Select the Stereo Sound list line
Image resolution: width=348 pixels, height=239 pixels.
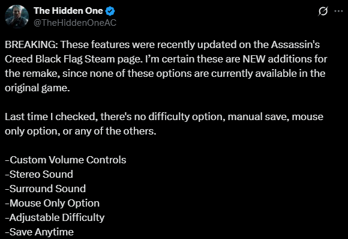39,174
